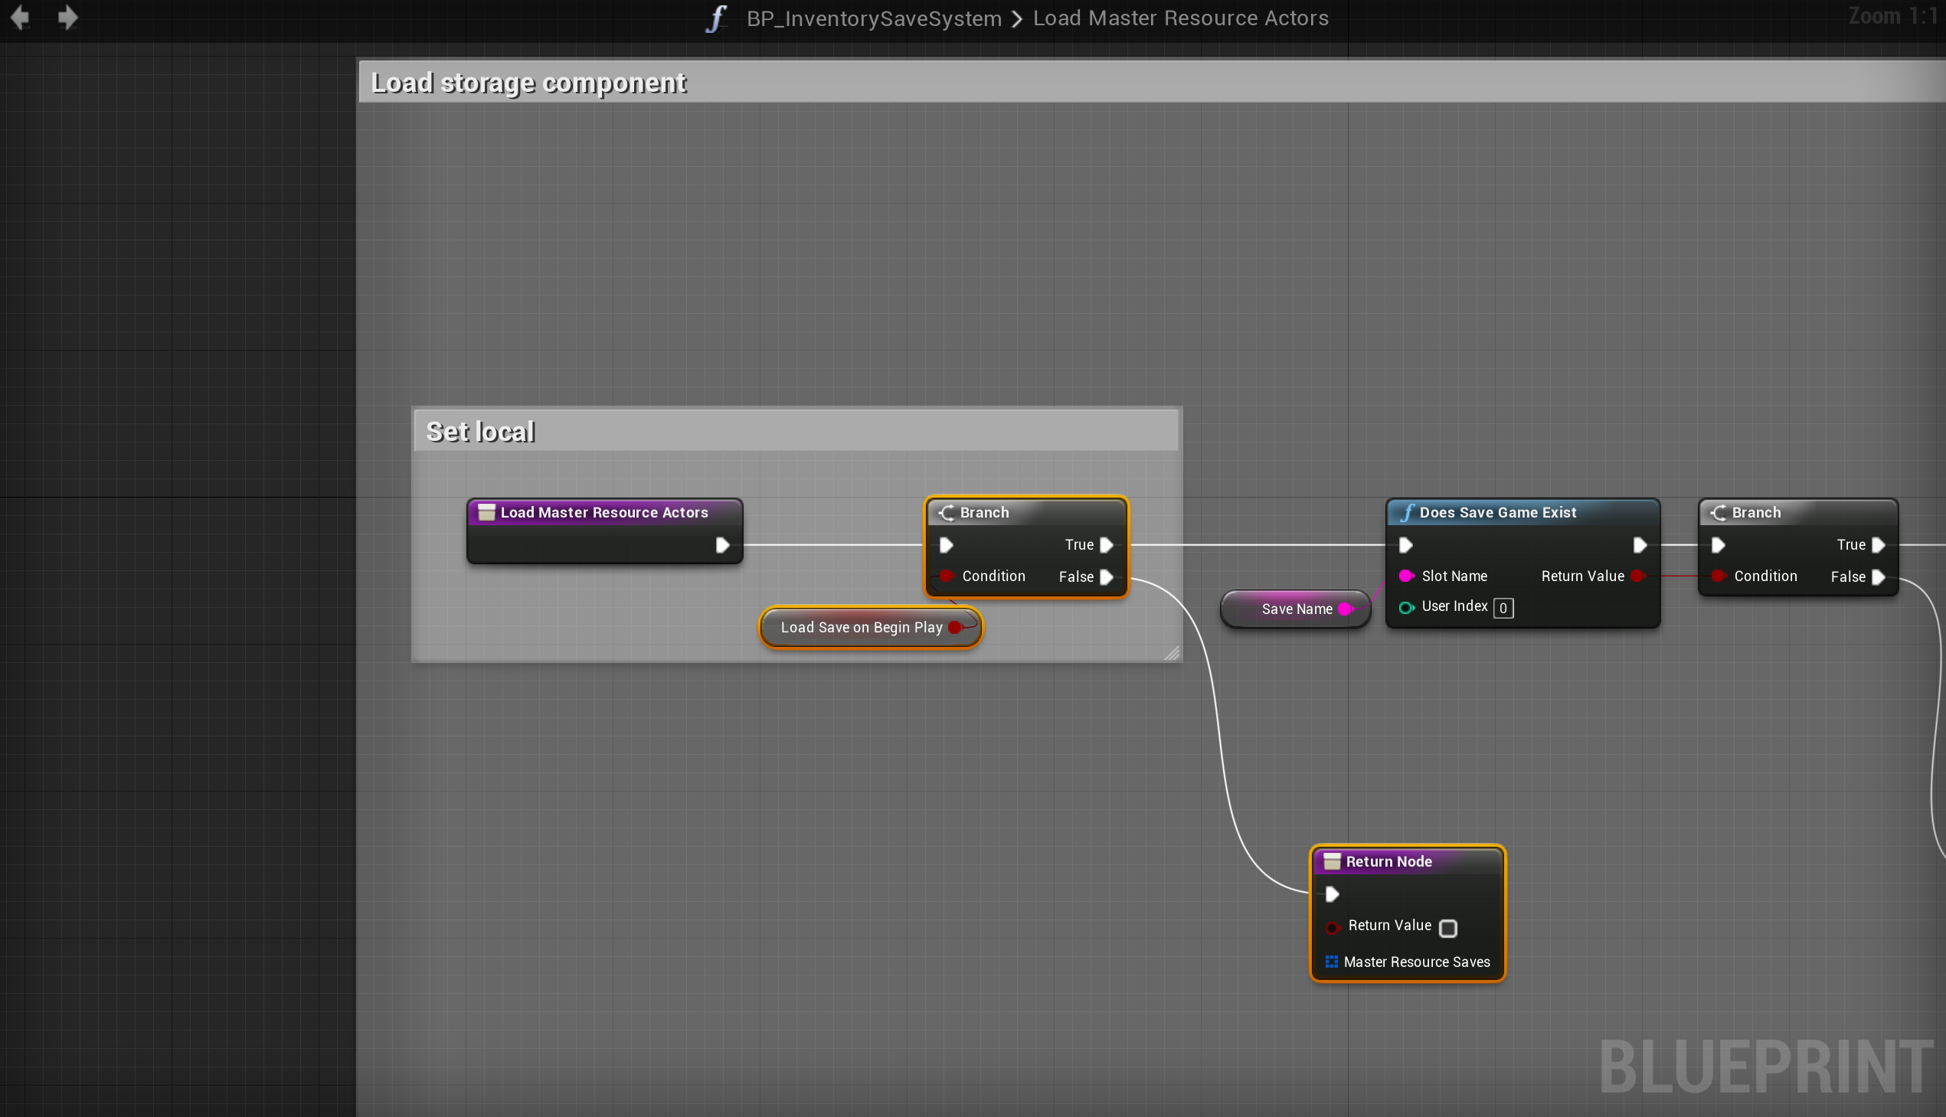1946x1117 pixels.
Task: Click Load Master Resource Actors node icon
Action: [486, 512]
